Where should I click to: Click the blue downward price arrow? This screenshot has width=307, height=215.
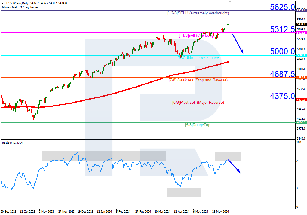238,44
